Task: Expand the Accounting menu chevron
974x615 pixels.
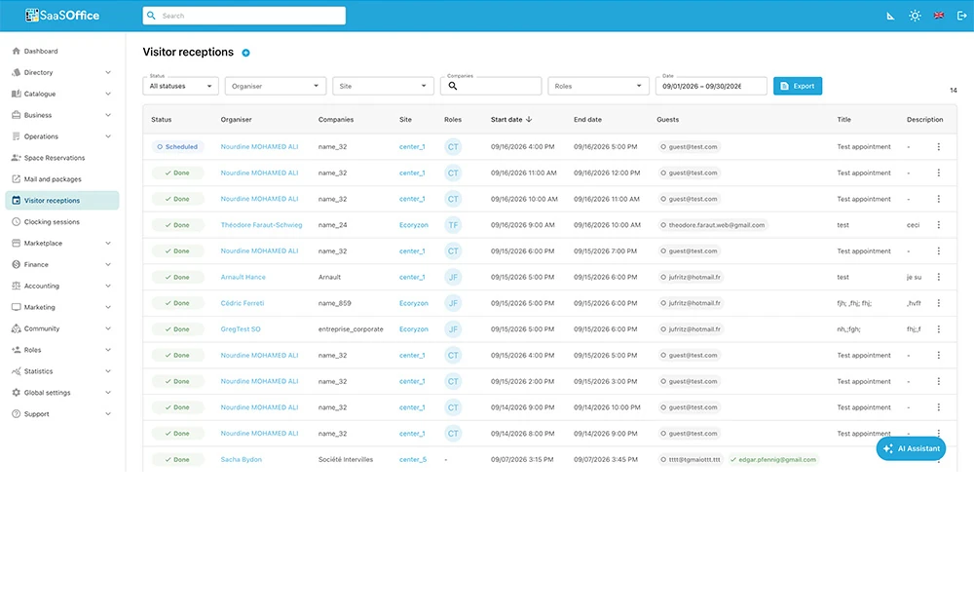Action: pos(108,286)
